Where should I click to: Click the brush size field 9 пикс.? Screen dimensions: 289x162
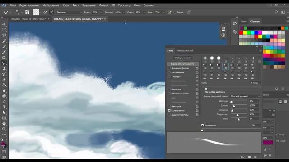pyautogui.click(x=255, y=83)
